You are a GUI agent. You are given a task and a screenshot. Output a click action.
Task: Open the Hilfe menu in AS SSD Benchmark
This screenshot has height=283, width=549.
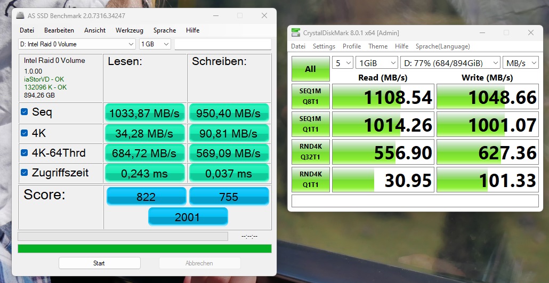tap(193, 30)
